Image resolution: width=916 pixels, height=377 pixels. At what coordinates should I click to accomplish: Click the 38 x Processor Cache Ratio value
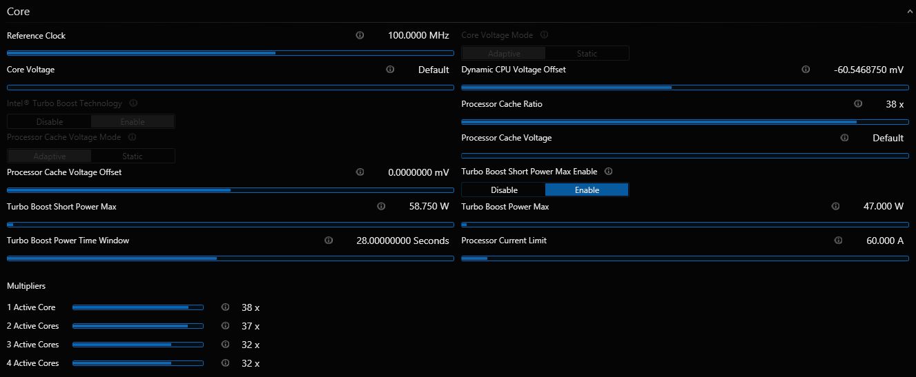(895, 104)
